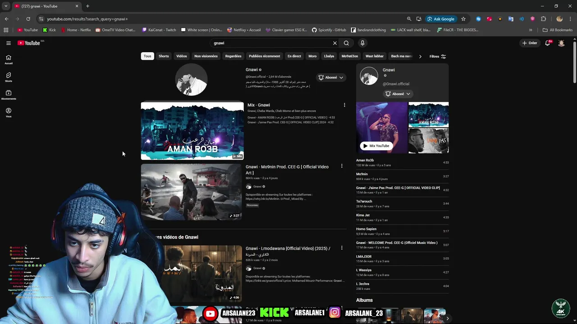
Task: Open the All Bookmarks folder
Action: (x=558, y=30)
